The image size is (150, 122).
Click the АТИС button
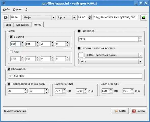pyautogui.click(x=120, y=111)
